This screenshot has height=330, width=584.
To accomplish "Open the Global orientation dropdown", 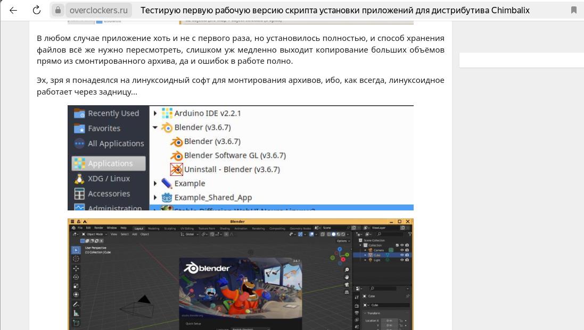I will (190, 234).
